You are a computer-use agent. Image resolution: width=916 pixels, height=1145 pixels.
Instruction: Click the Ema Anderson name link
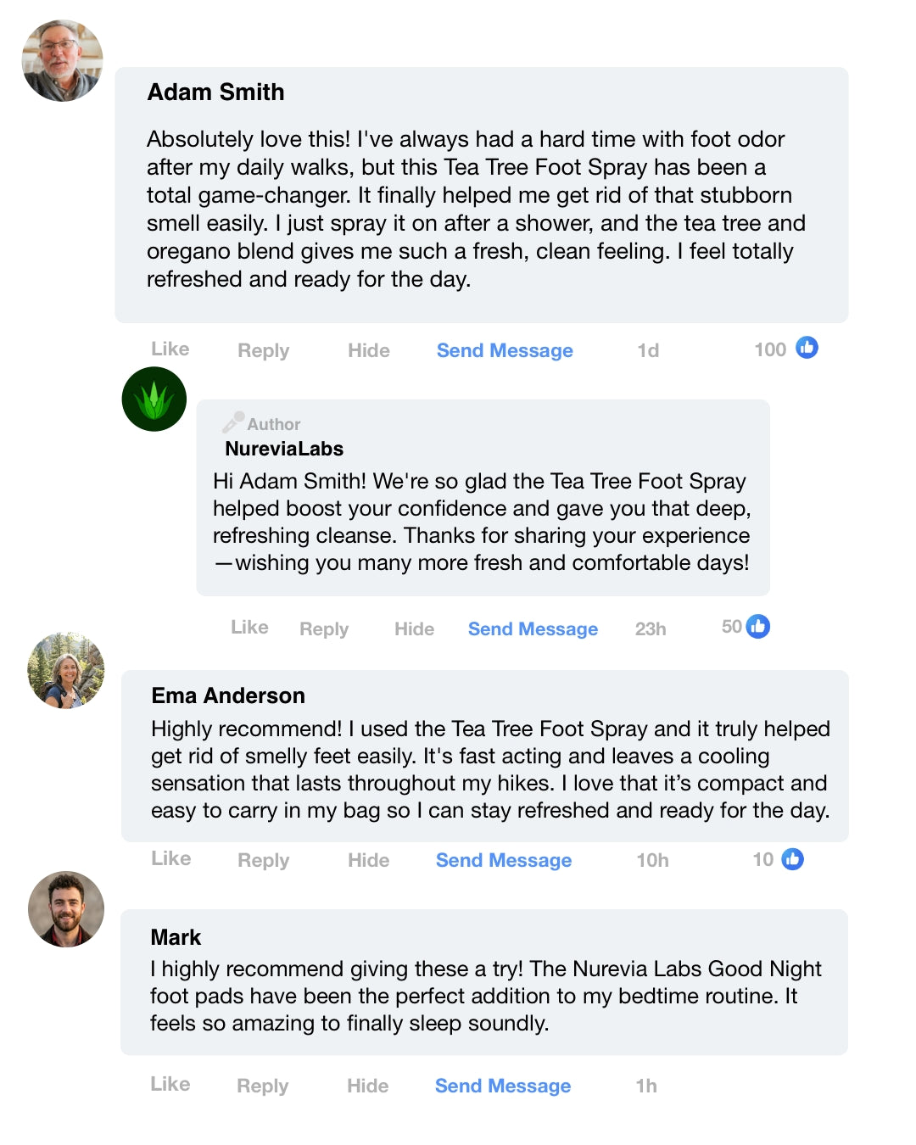228,695
